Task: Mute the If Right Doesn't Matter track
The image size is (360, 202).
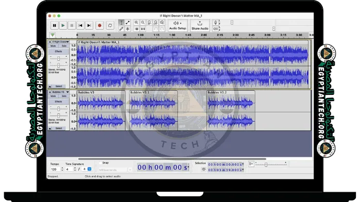Action: pyautogui.click(x=53, y=46)
